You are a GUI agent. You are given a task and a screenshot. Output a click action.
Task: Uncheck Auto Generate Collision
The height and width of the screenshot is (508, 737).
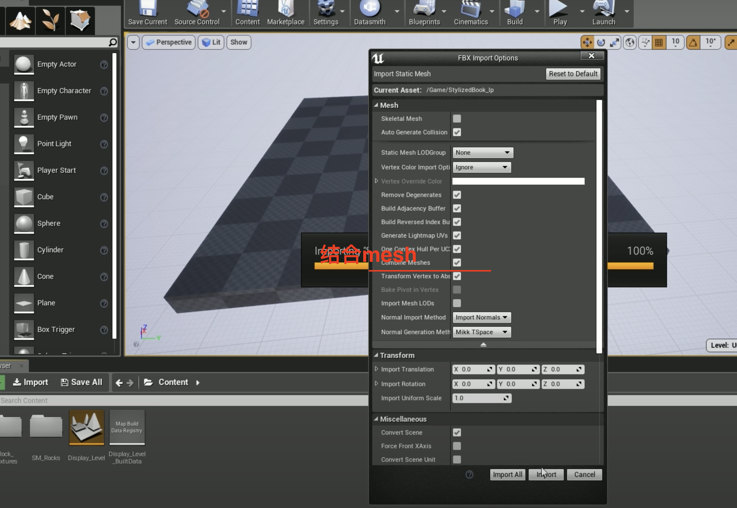pos(457,132)
